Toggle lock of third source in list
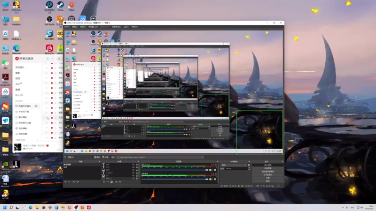Viewport: 376px width, 211px height. coord(137,170)
